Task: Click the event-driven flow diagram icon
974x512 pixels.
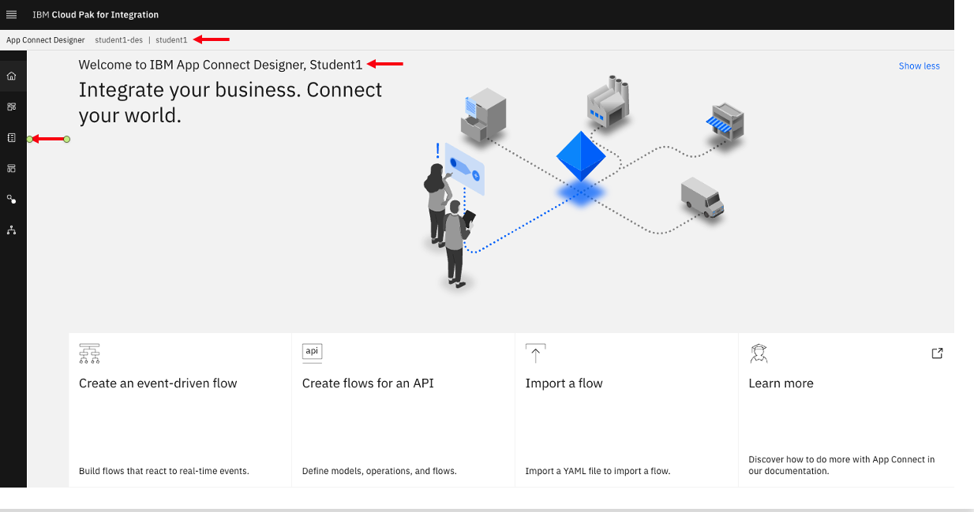Action: (x=89, y=353)
